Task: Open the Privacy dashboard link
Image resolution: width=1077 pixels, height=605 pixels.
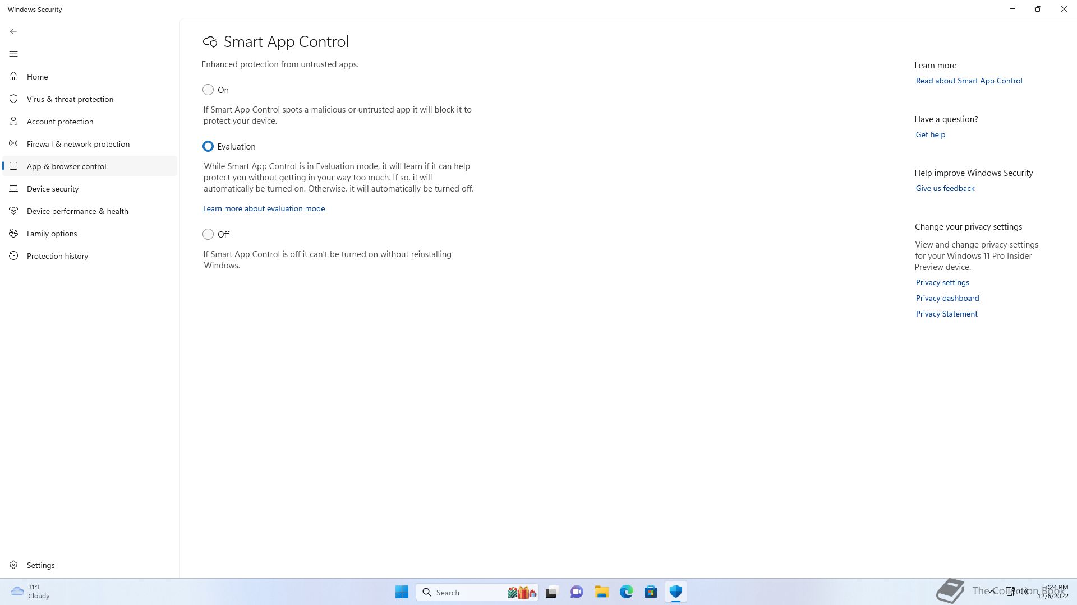Action: tap(947, 298)
